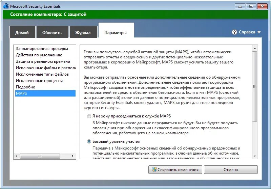Click the settings list left scroll arrow
271x189 pixels.
click(x=17, y=156)
